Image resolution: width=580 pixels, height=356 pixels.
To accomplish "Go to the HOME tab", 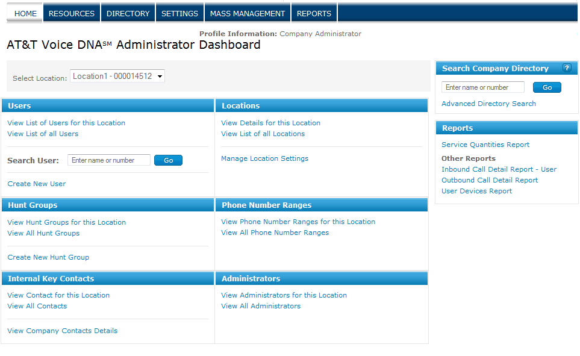I will point(25,14).
